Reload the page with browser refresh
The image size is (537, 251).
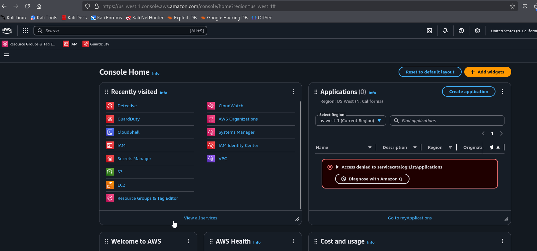coord(27,6)
